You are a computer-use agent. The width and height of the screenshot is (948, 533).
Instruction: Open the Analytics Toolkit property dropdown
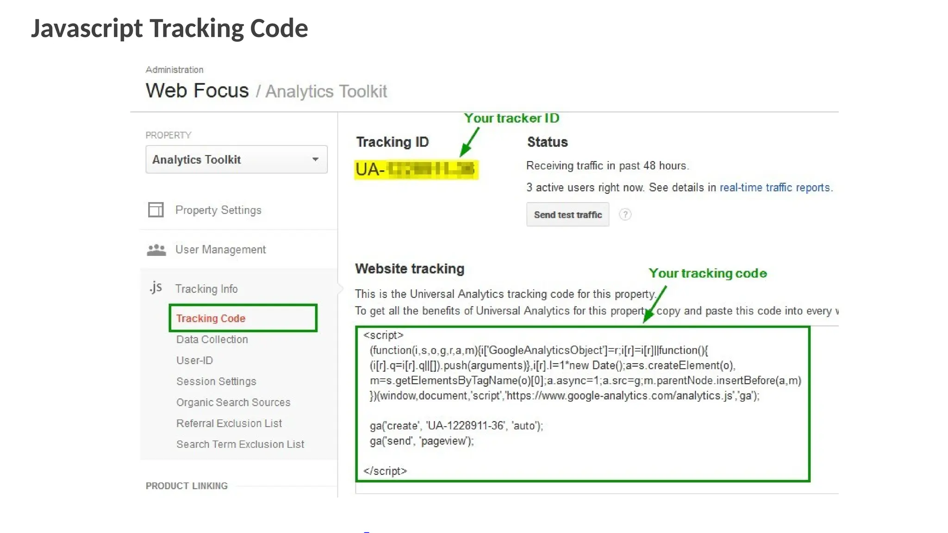click(x=236, y=160)
